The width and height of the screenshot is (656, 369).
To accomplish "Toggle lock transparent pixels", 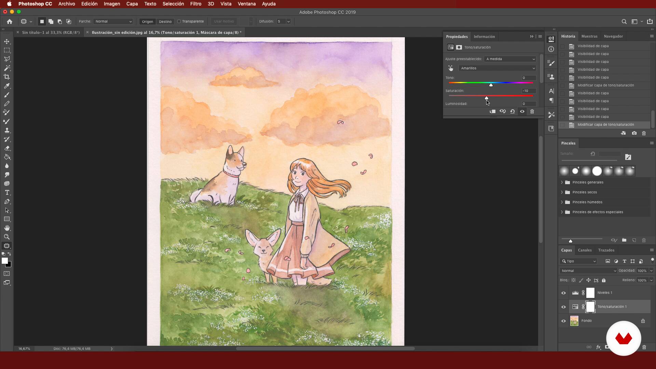I will point(573,280).
